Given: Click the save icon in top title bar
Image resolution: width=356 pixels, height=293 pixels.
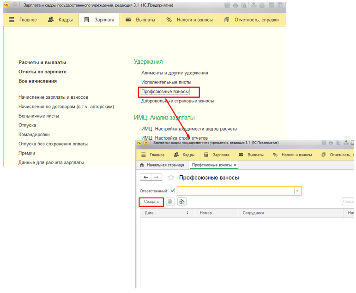Looking at the screenshot, I should tap(227, 6).
